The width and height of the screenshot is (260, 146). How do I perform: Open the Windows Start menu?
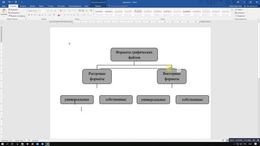[2, 144]
